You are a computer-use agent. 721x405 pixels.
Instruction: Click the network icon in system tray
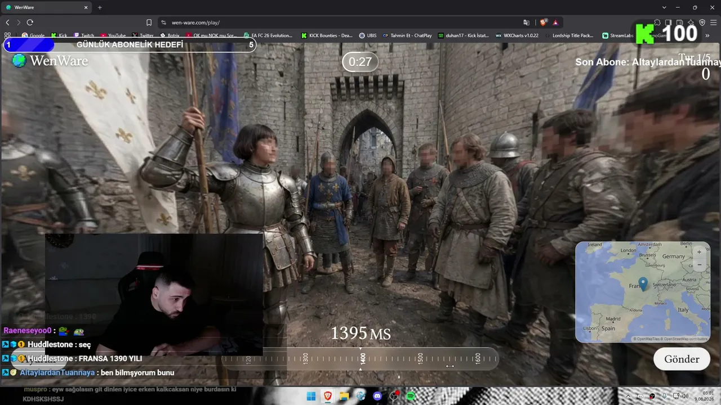coord(675,396)
